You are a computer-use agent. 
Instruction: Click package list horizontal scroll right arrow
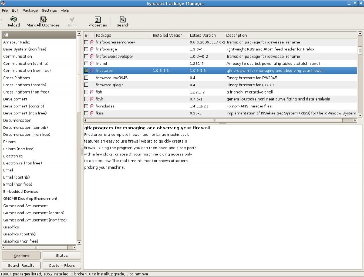[x=355, y=120]
